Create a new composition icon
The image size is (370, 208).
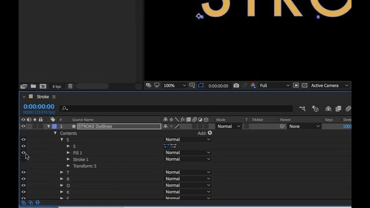(x=43, y=86)
